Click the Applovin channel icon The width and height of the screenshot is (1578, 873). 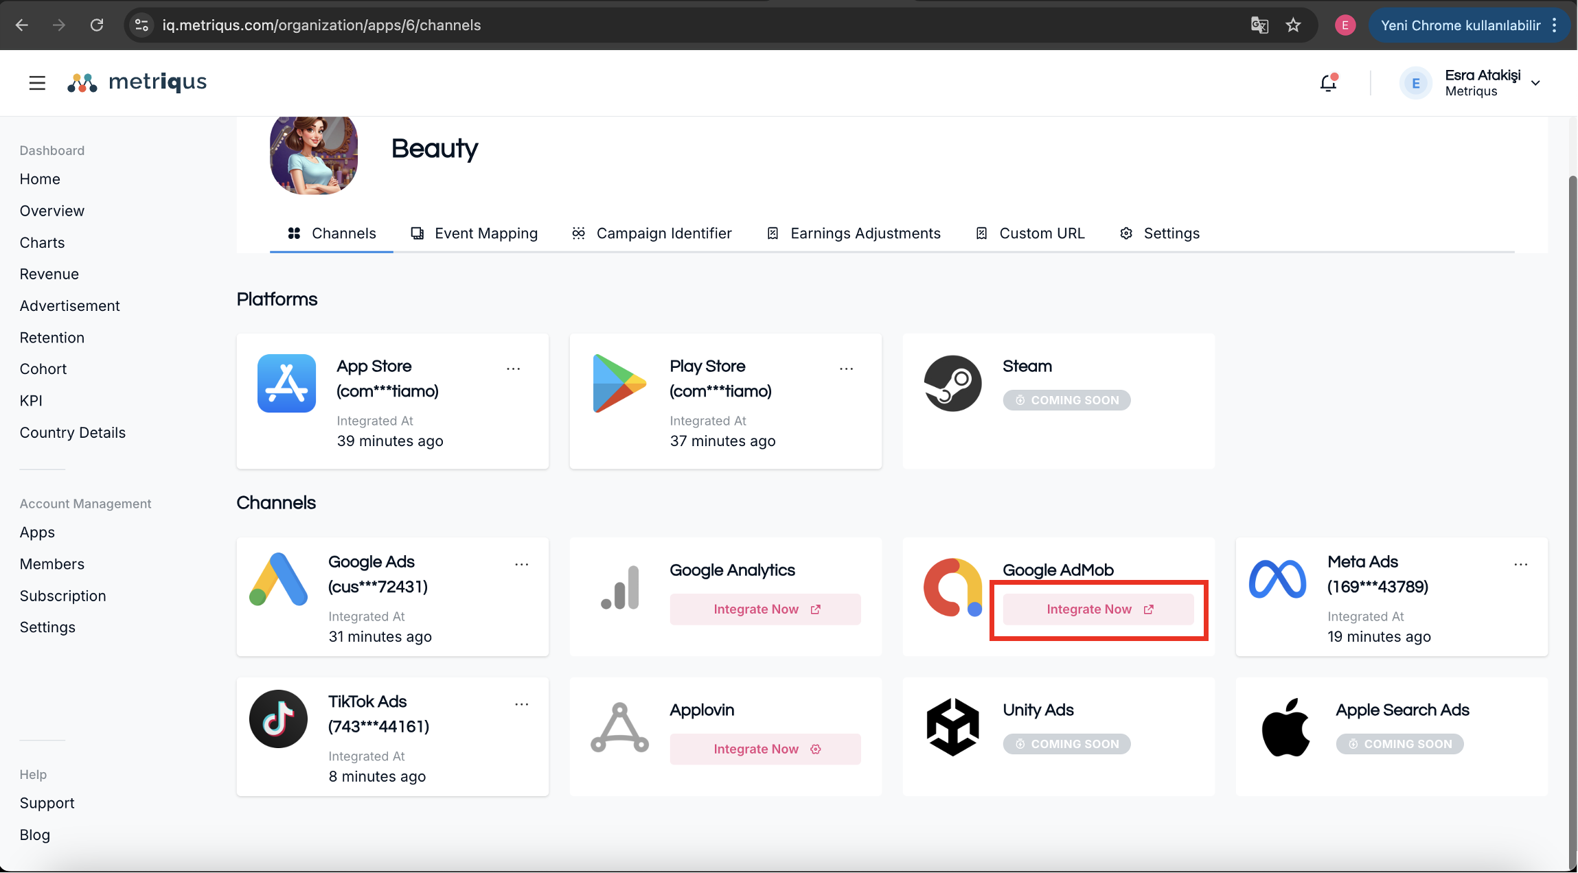pos(620,727)
